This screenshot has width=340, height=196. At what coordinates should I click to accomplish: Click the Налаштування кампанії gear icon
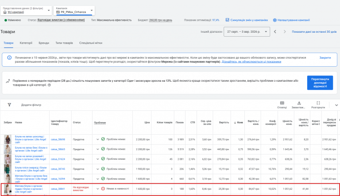[x=275, y=20]
